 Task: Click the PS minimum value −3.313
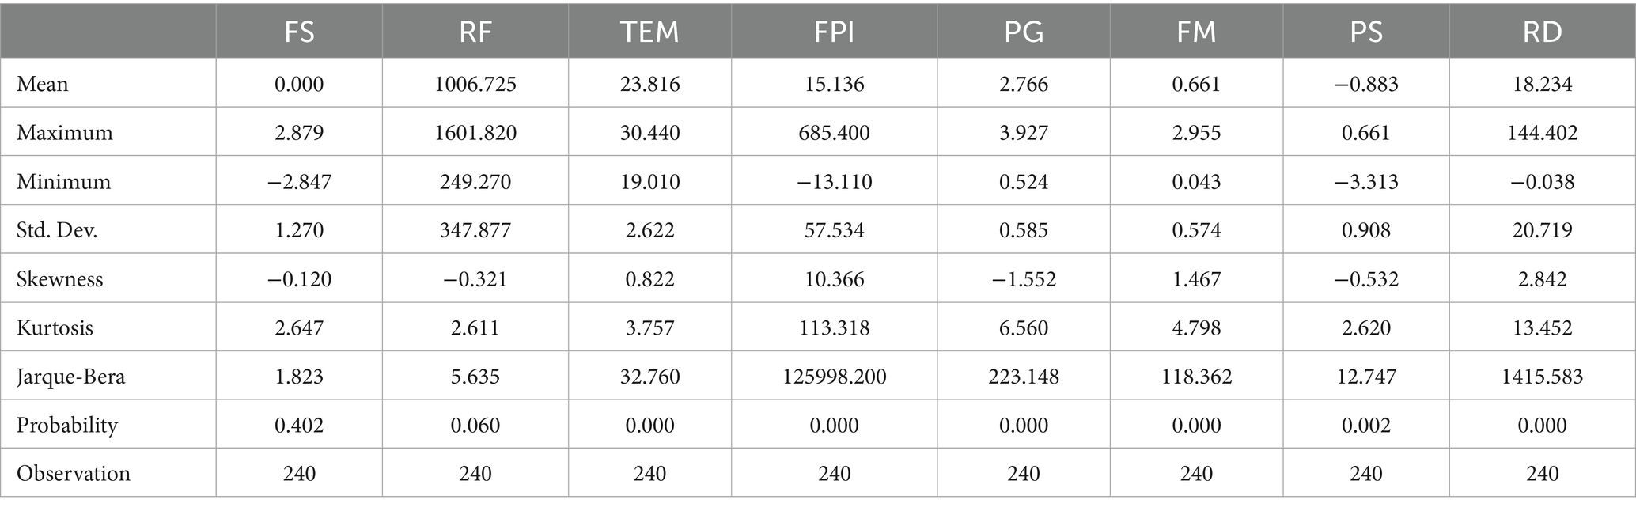pyautogui.click(x=1366, y=182)
